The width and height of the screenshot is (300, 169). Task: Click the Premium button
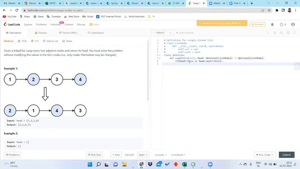[x=257, y=24]
